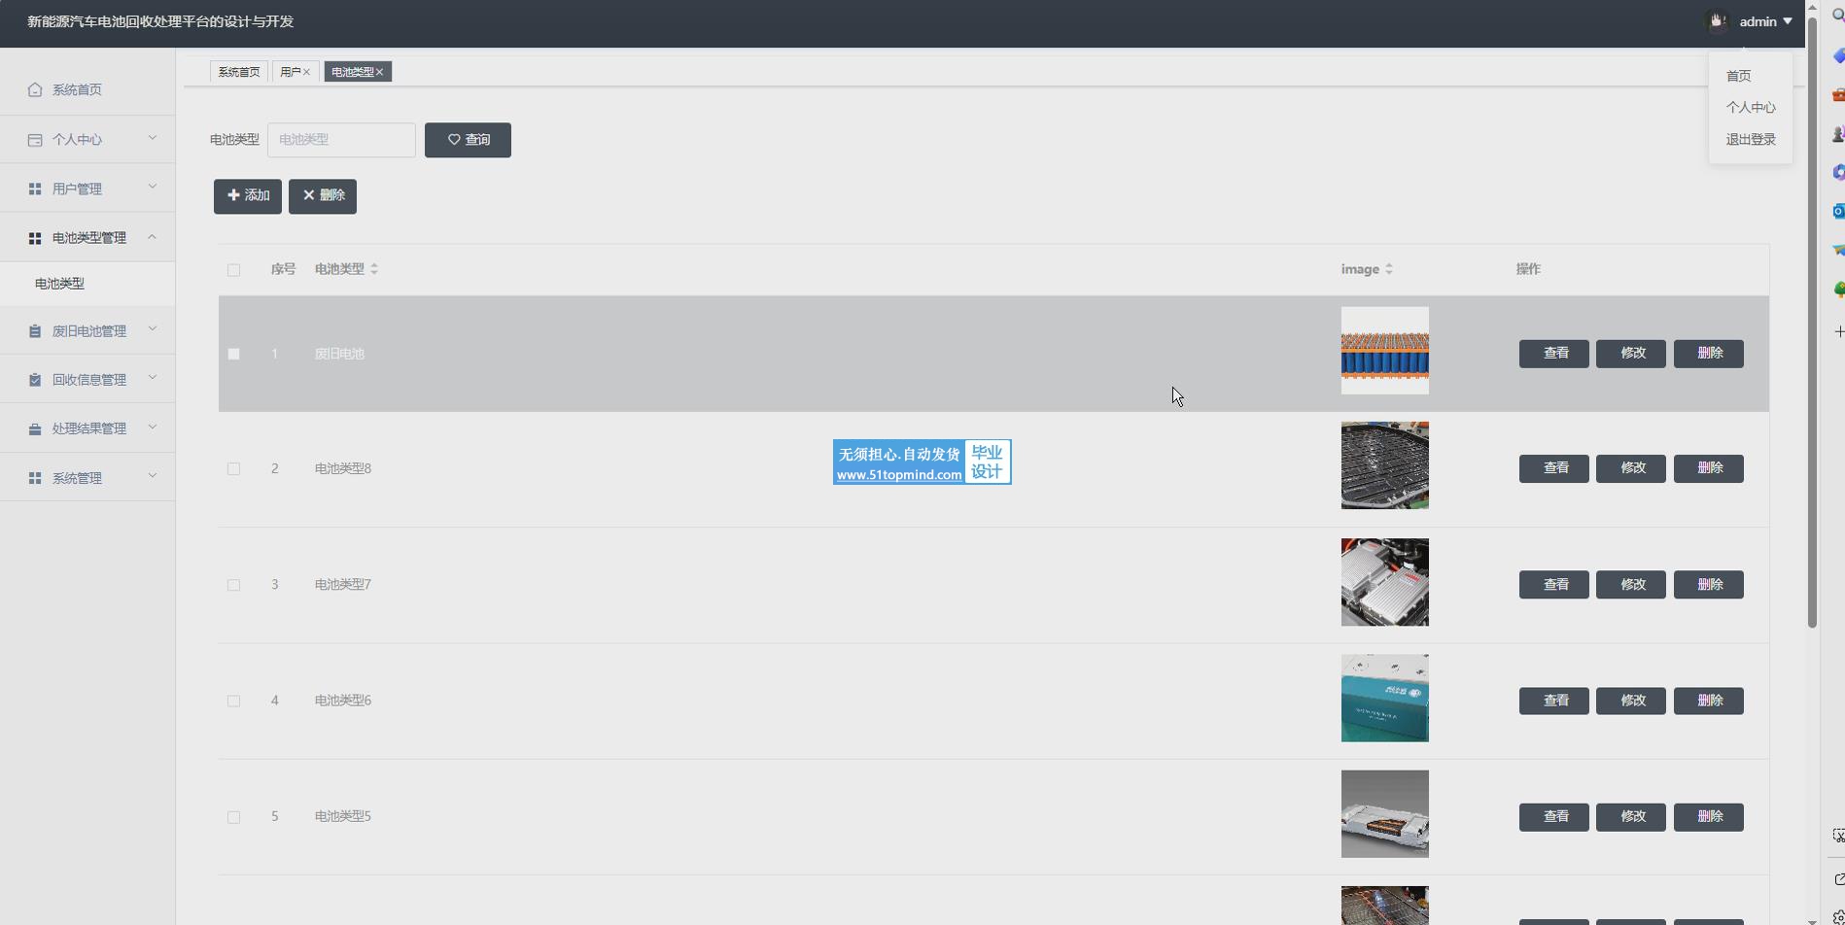
Task: Check the checkbox for row 电池类型8
Action: (233, 469)
